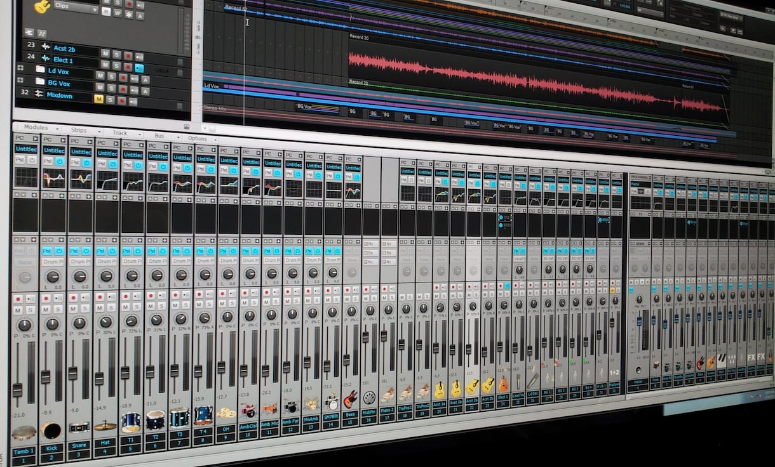Click the MIDI connector icon on MidiPno strip
The height and width of the screenshot is (467, 775).
click(x=369, y=397)
